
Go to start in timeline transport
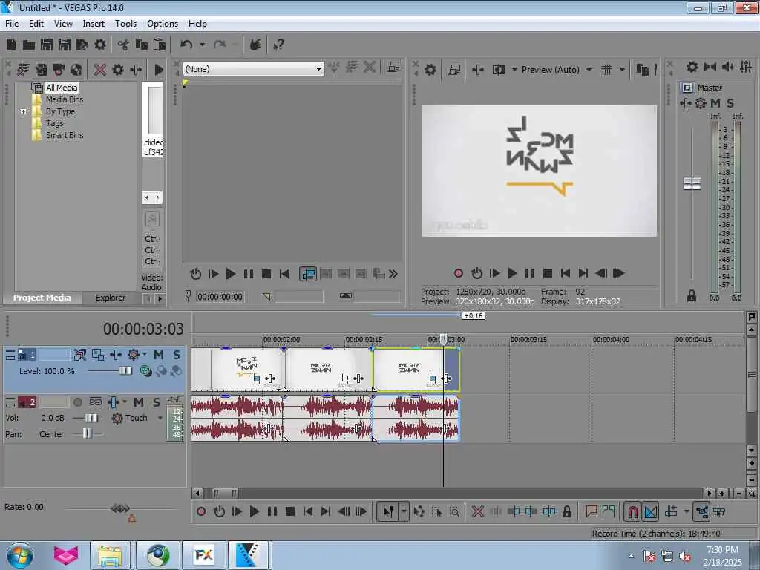point(308,511)
